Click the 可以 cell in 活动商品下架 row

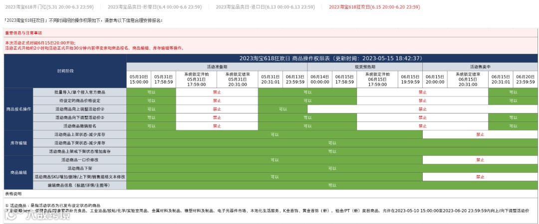click(332, 168)
